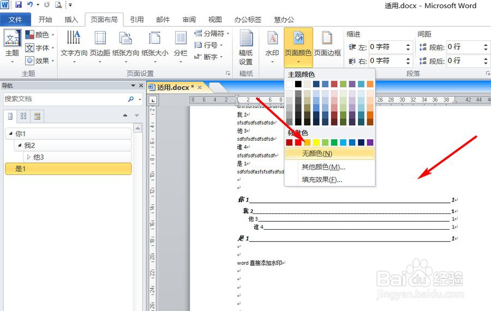The height and width of the screenshot is (311, 491).
Task: Open the customize quick access toolbar dropdown
Action: point(70,5)
